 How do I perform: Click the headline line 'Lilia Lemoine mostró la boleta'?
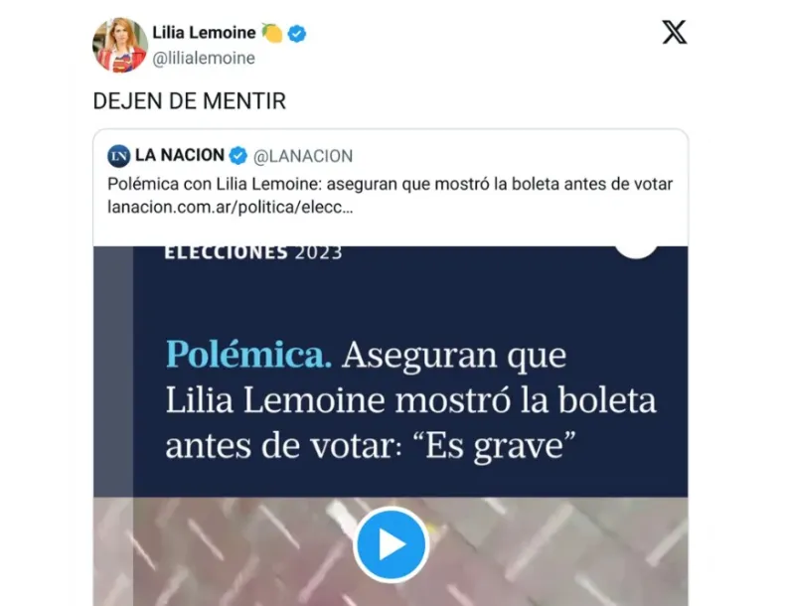point(410,400)
